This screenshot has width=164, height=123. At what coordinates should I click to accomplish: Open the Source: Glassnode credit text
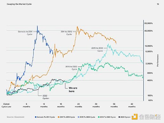[x=16, y=117]
